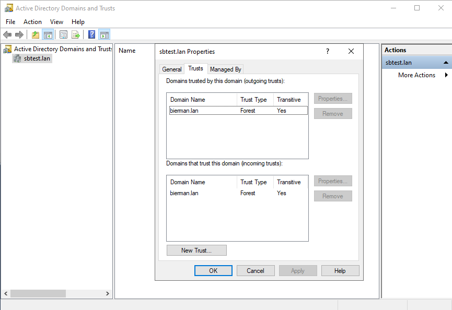Toggle Show/Hide Action Pane toolbar icon
The width and height of the screenshot is (452, 310).
pyautogui.click(x=105, y=35)
